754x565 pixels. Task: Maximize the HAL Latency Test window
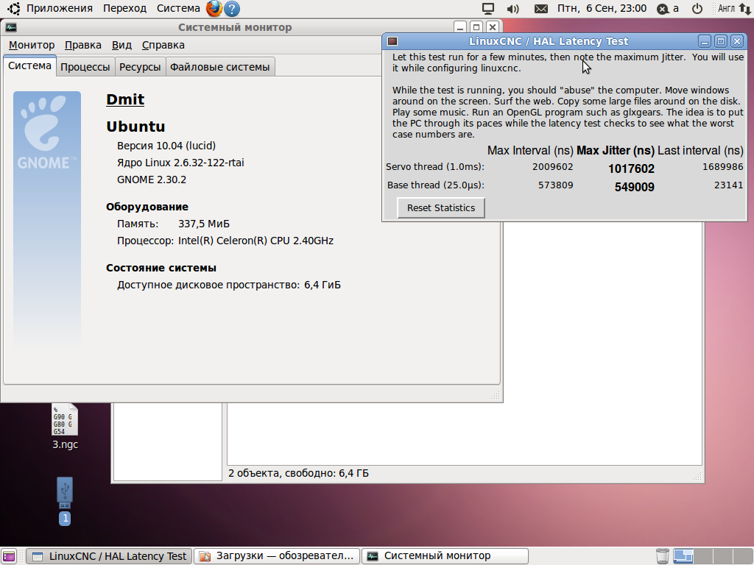[x=721, y=41]
